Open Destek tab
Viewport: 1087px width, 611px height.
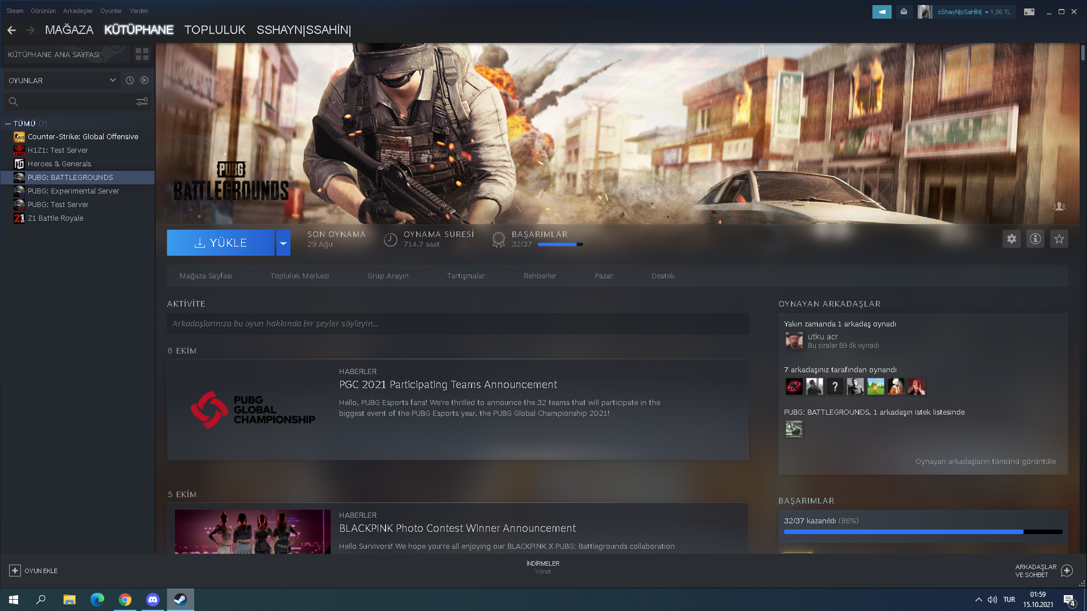pos(663,276)
